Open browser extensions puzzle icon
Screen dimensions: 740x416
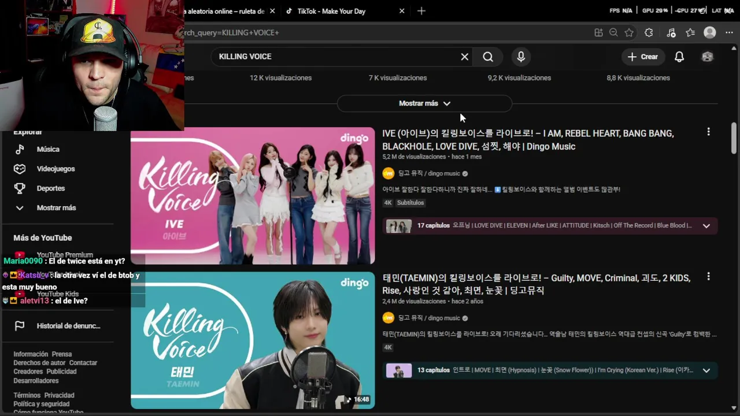click(x=649, y=33)
